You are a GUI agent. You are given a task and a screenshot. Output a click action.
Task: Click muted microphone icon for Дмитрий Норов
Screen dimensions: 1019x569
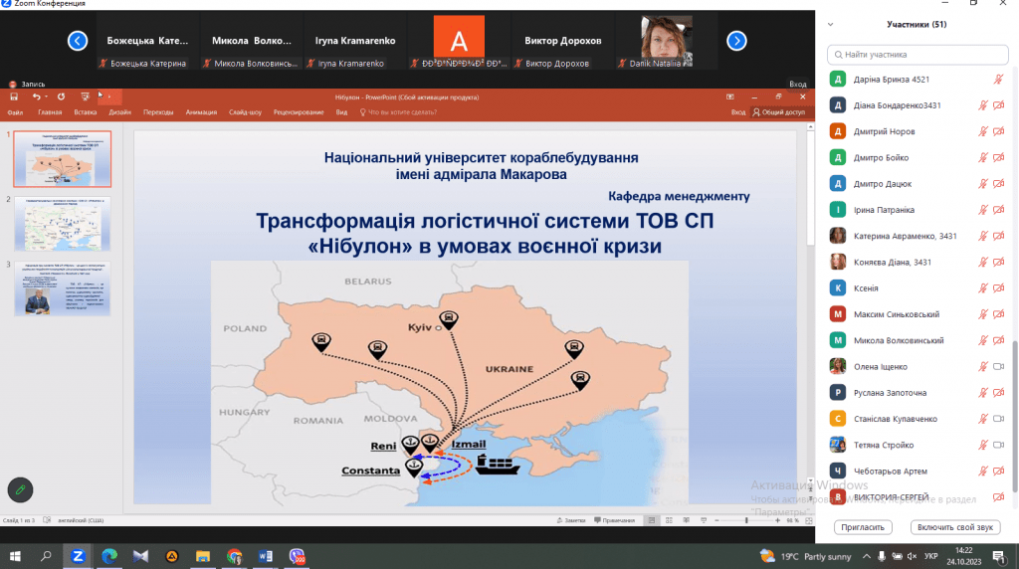(x=982, y=131)
